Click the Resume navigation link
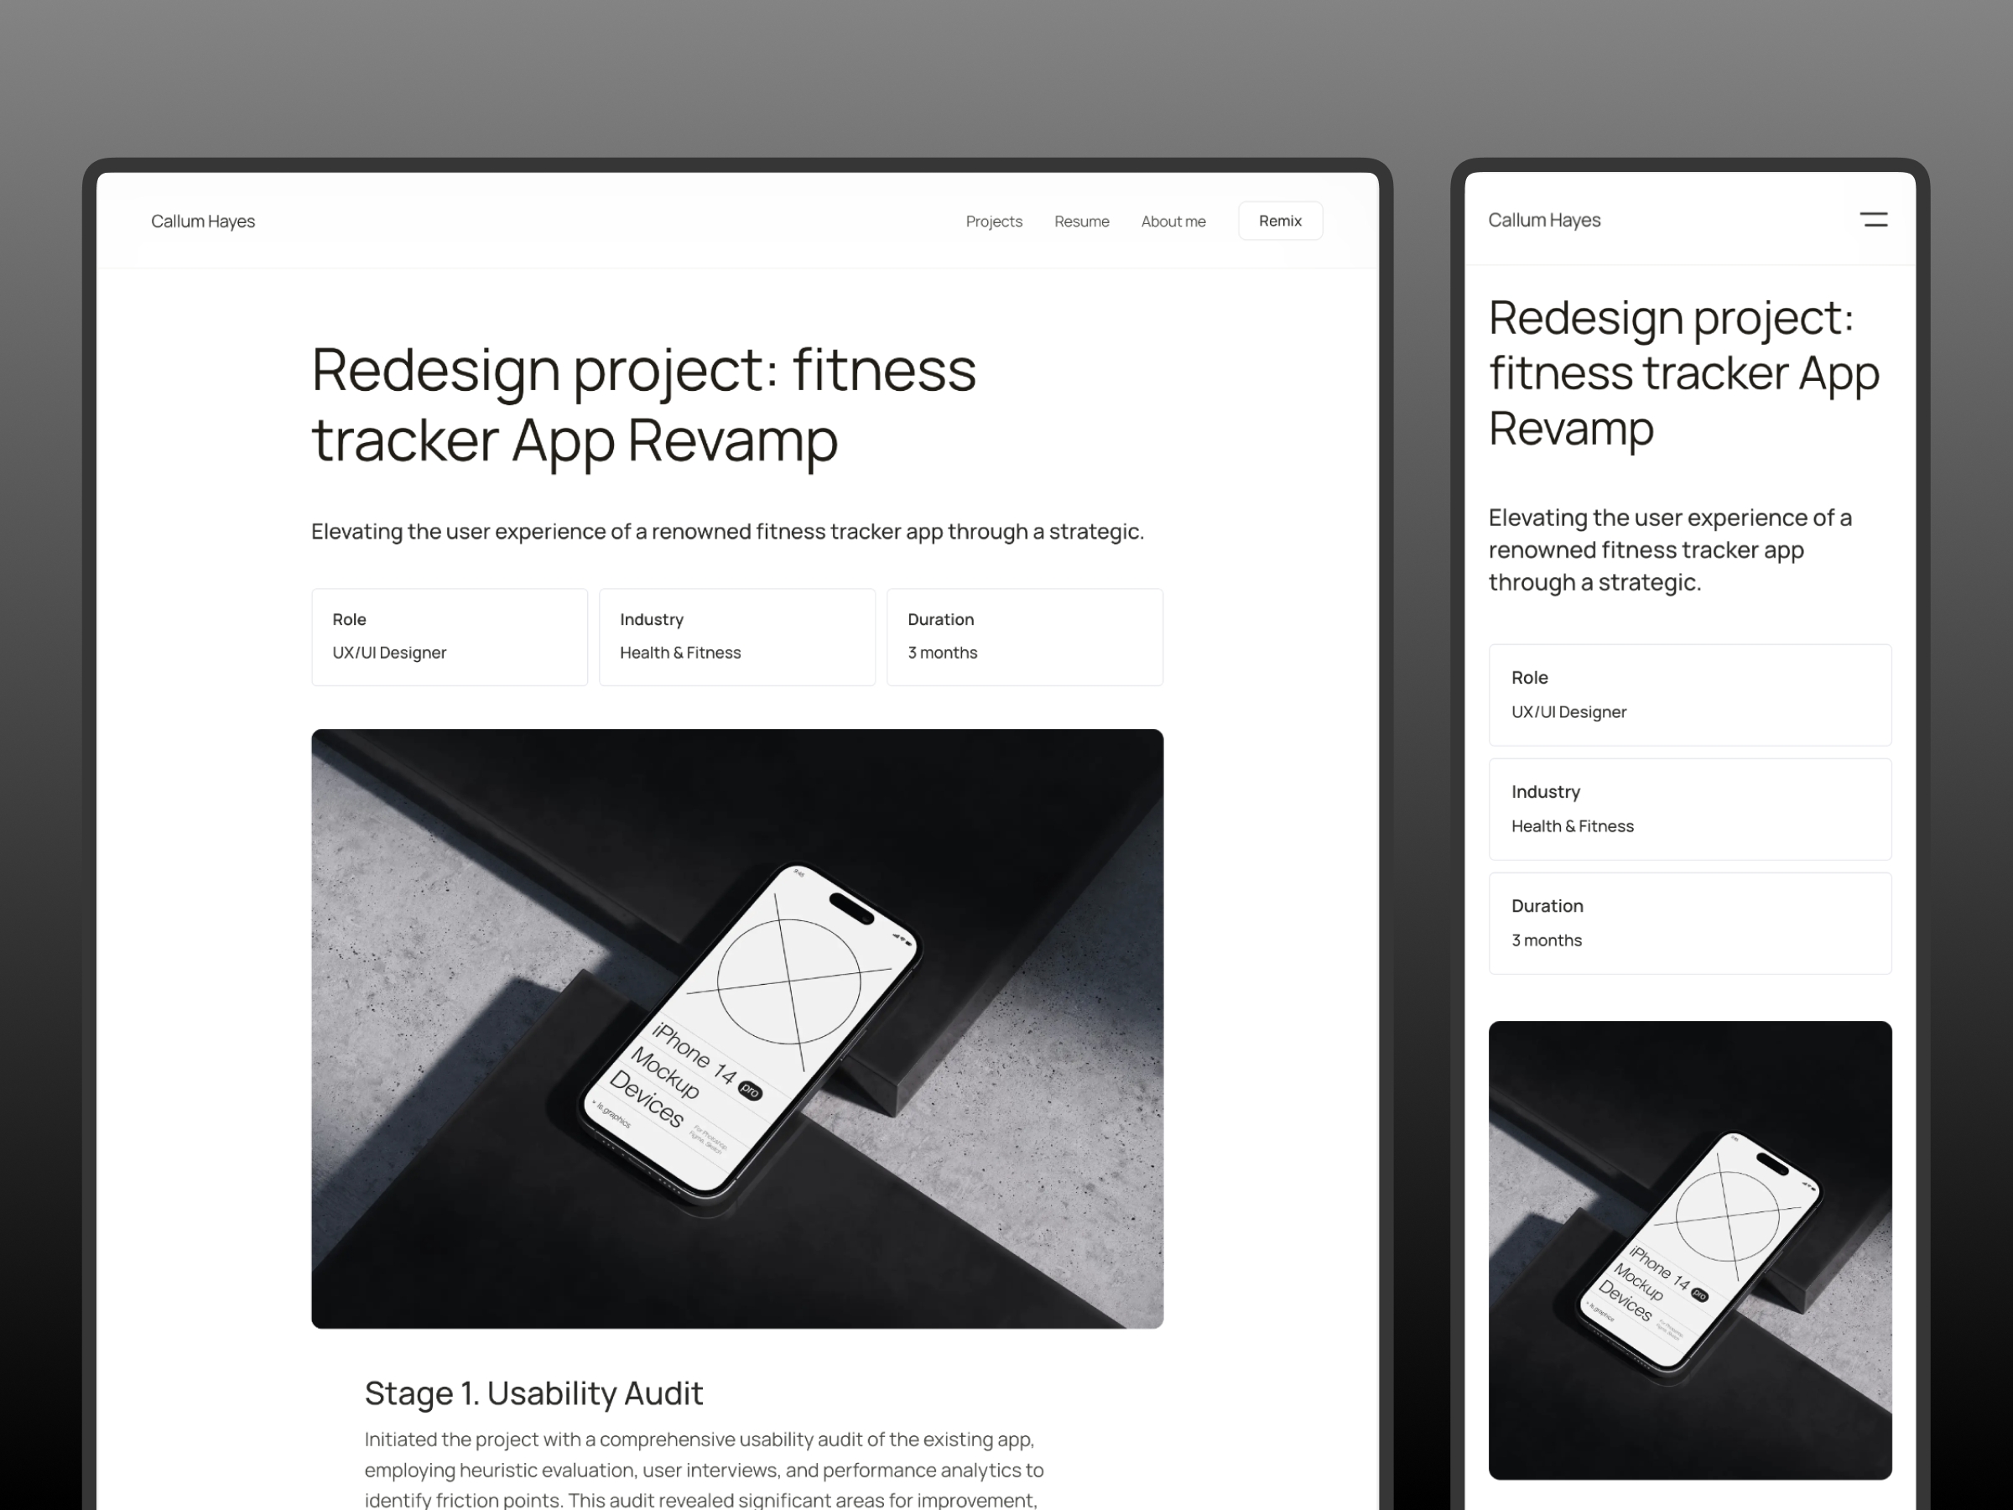This screenshot has width=2013, height=1510. tap(1081, 222)
